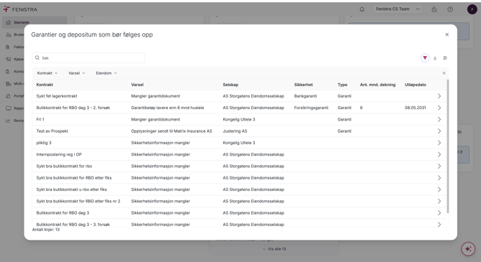Expand the Kontrakt filter dropdown
481x262 pixels.
pos(47,73)
